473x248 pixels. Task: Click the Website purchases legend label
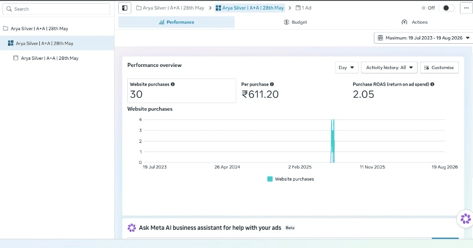pos(294,179)
